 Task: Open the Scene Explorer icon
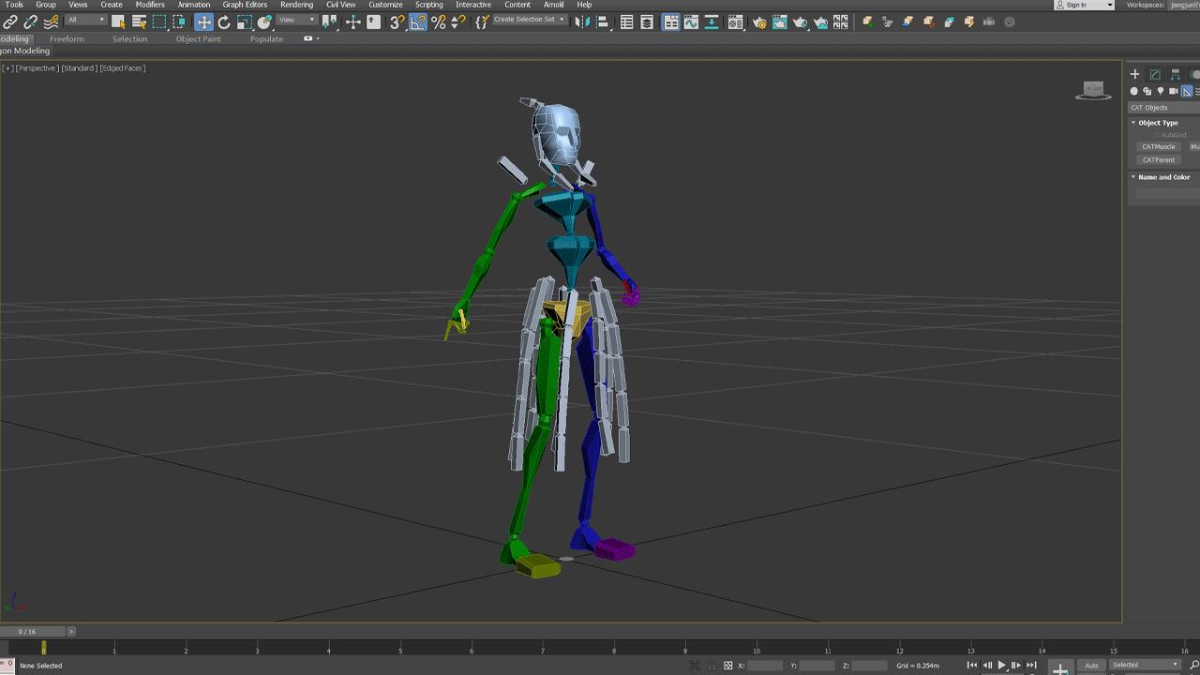(625, 22)
